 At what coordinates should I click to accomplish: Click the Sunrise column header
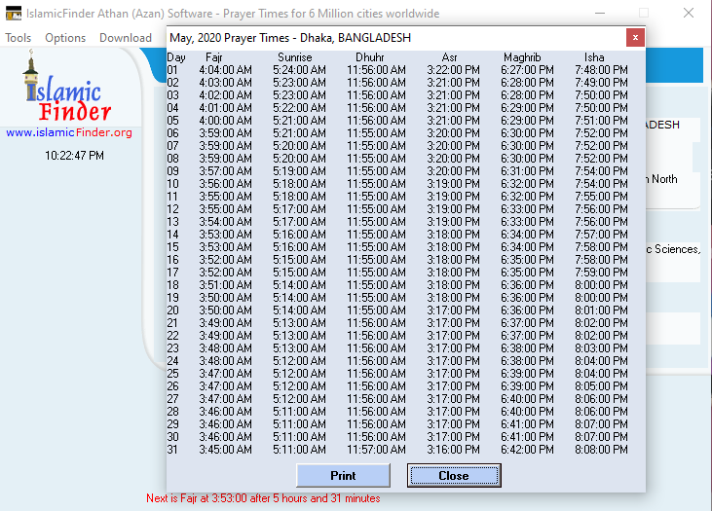295,57
